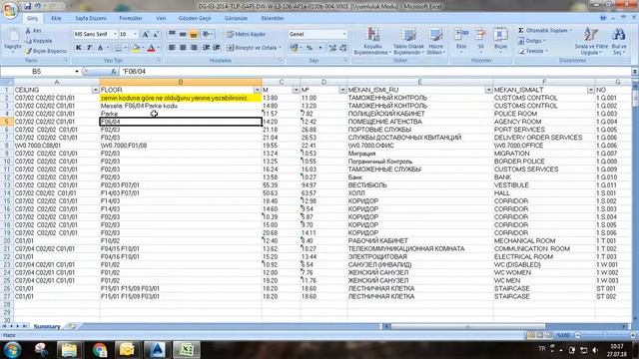Click the top align icon

pyautogui.click(x=172, y=34)
